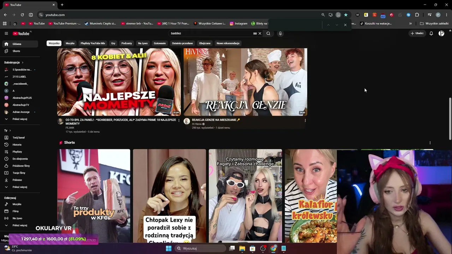
Task: Expand the Subskrypcje section arrow
Action: pos(23,62)
